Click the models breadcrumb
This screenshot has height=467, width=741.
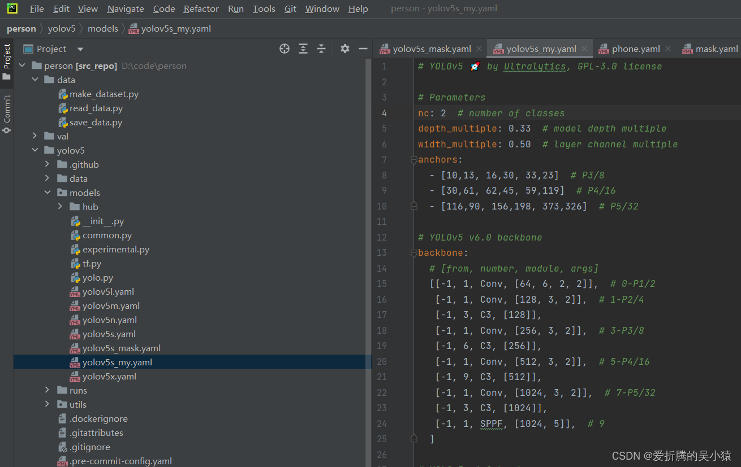103,28
